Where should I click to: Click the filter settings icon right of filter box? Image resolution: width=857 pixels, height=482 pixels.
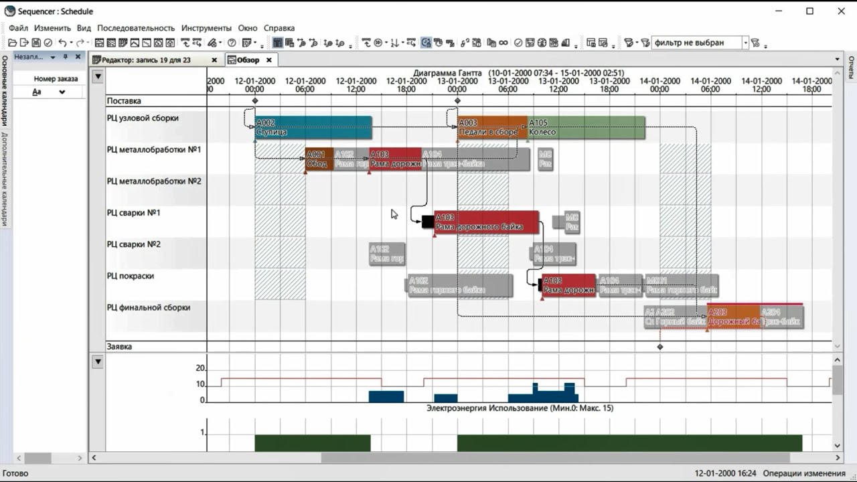coord(755,43)
